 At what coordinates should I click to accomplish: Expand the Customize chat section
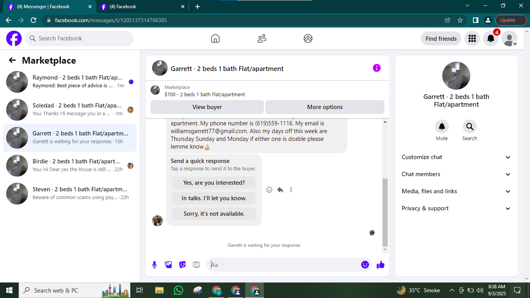tap(456, 157)
